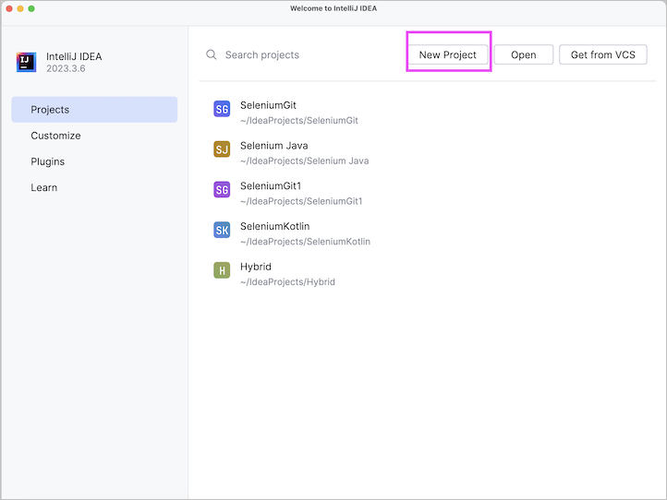Go to the Learn section

(43, 187)
